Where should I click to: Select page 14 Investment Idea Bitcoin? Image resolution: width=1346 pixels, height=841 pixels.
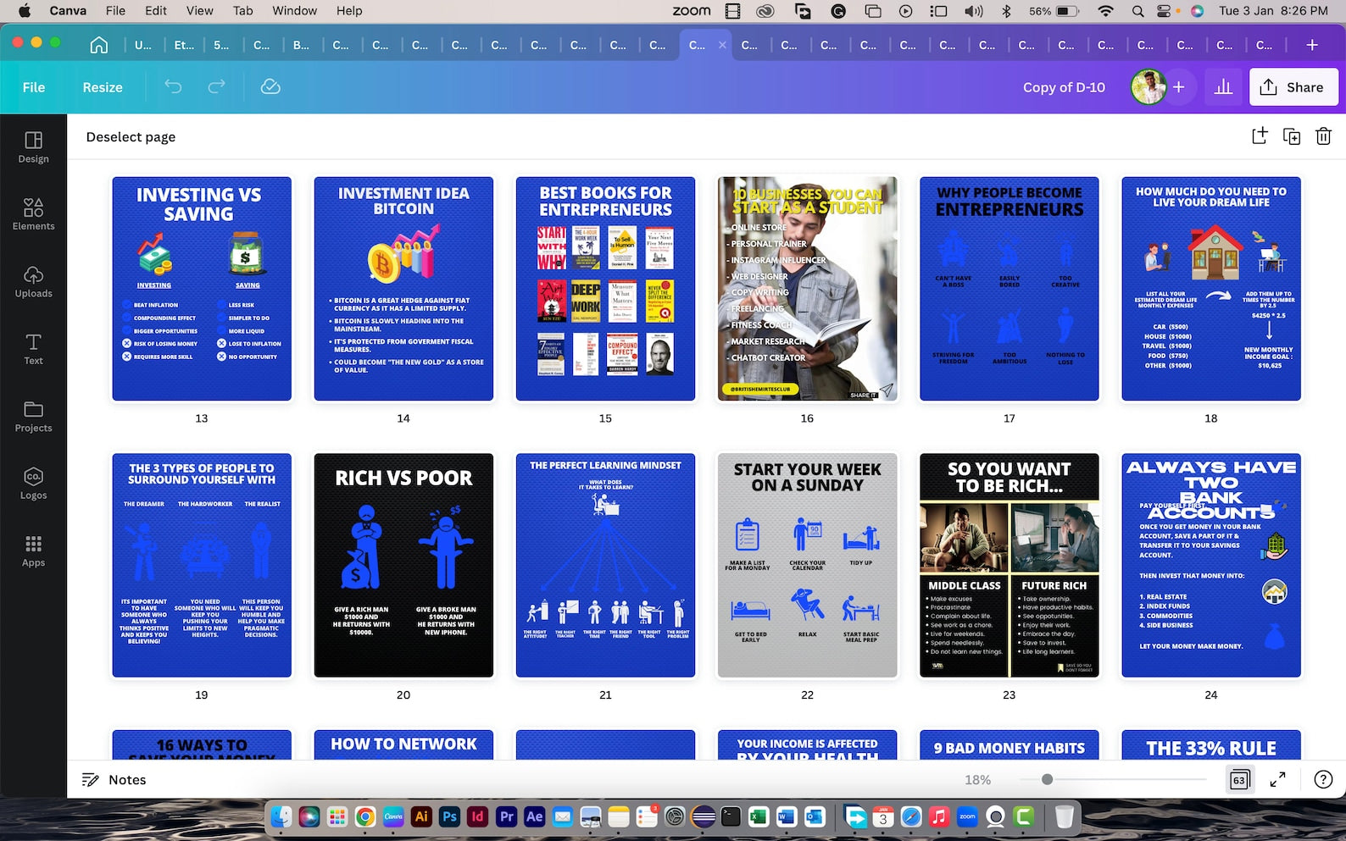point(403,289)
